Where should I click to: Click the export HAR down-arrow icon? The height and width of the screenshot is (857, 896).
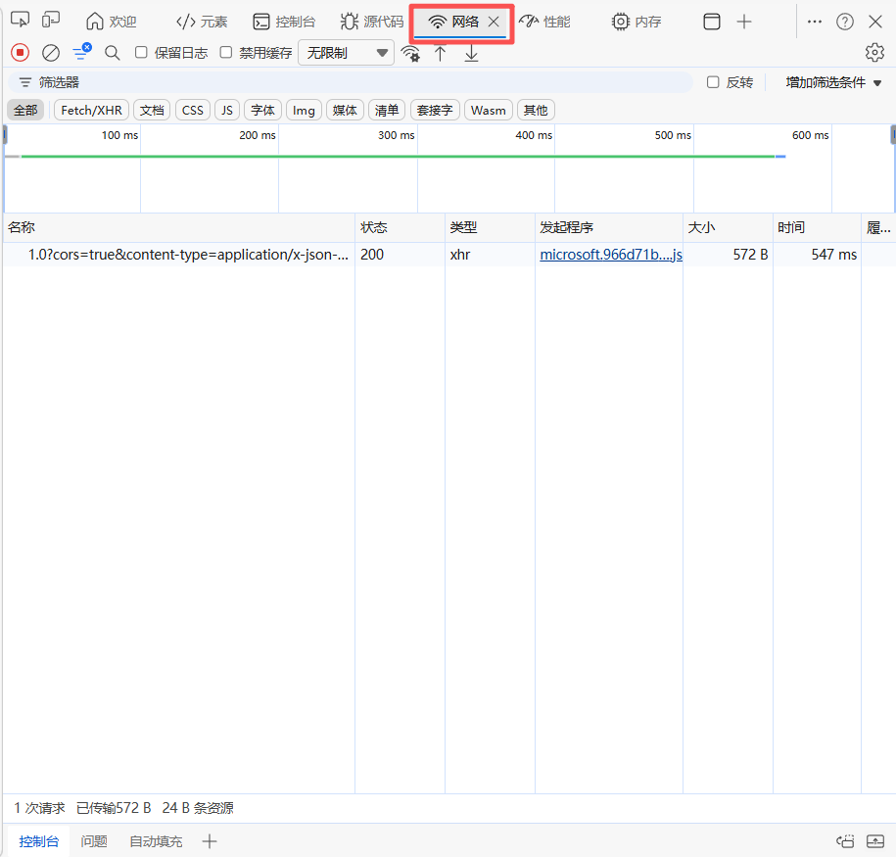[471, 53]
